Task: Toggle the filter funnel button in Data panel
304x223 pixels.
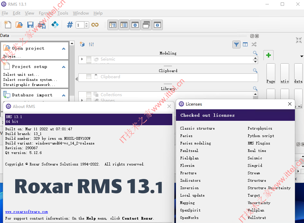Action: tap(236, 44)
